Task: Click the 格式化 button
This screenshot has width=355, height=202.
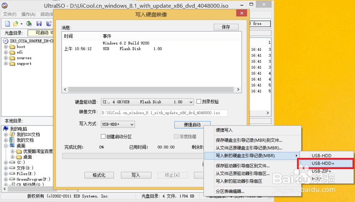Action: [x=99, y=175]
